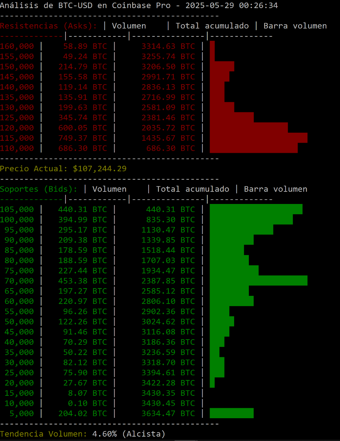Select the volume 209.38 BTC

click(83, 240)
